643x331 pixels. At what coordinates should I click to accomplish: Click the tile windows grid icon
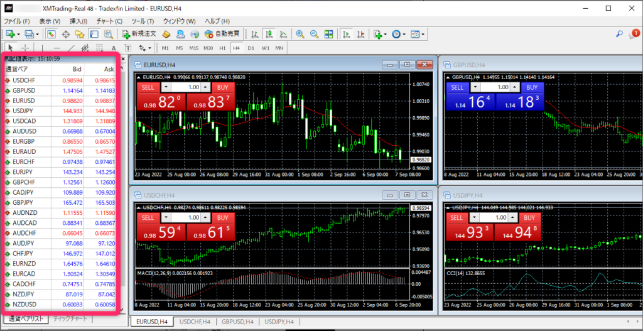click(x=330, y=34)
